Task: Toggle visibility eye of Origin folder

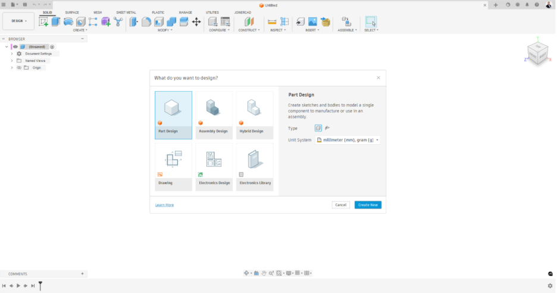Action: tap(19, 67)
